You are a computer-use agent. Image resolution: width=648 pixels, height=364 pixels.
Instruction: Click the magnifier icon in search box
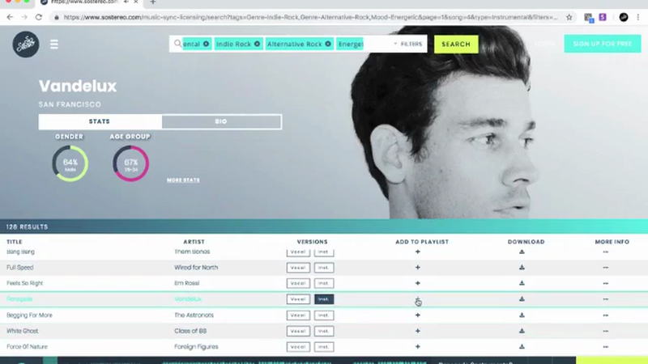[177, 44]
